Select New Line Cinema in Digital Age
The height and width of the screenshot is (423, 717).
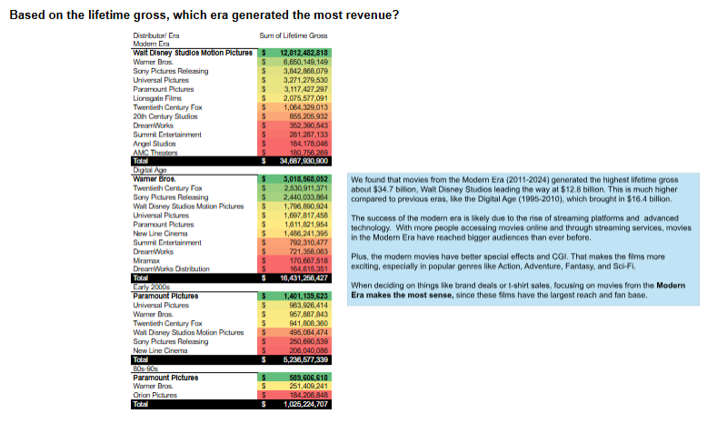160,234
